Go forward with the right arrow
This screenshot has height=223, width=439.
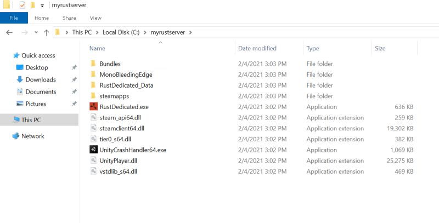coord(24,32)
